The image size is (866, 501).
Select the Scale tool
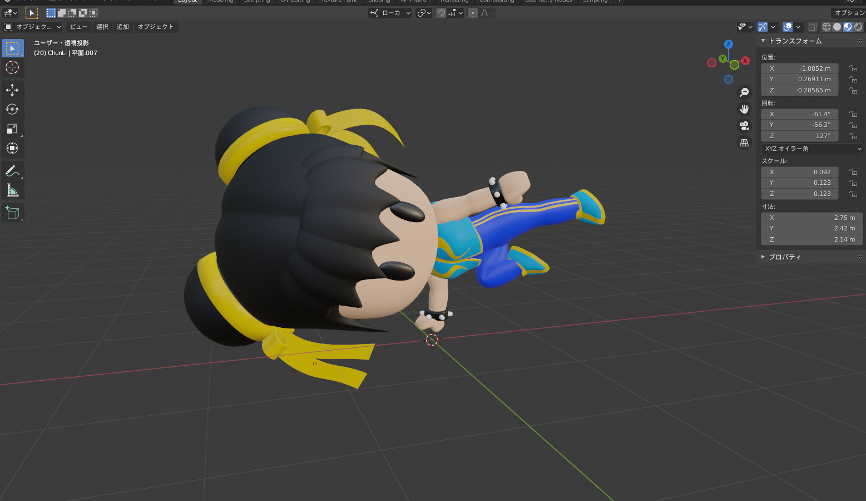pos(12,129)
